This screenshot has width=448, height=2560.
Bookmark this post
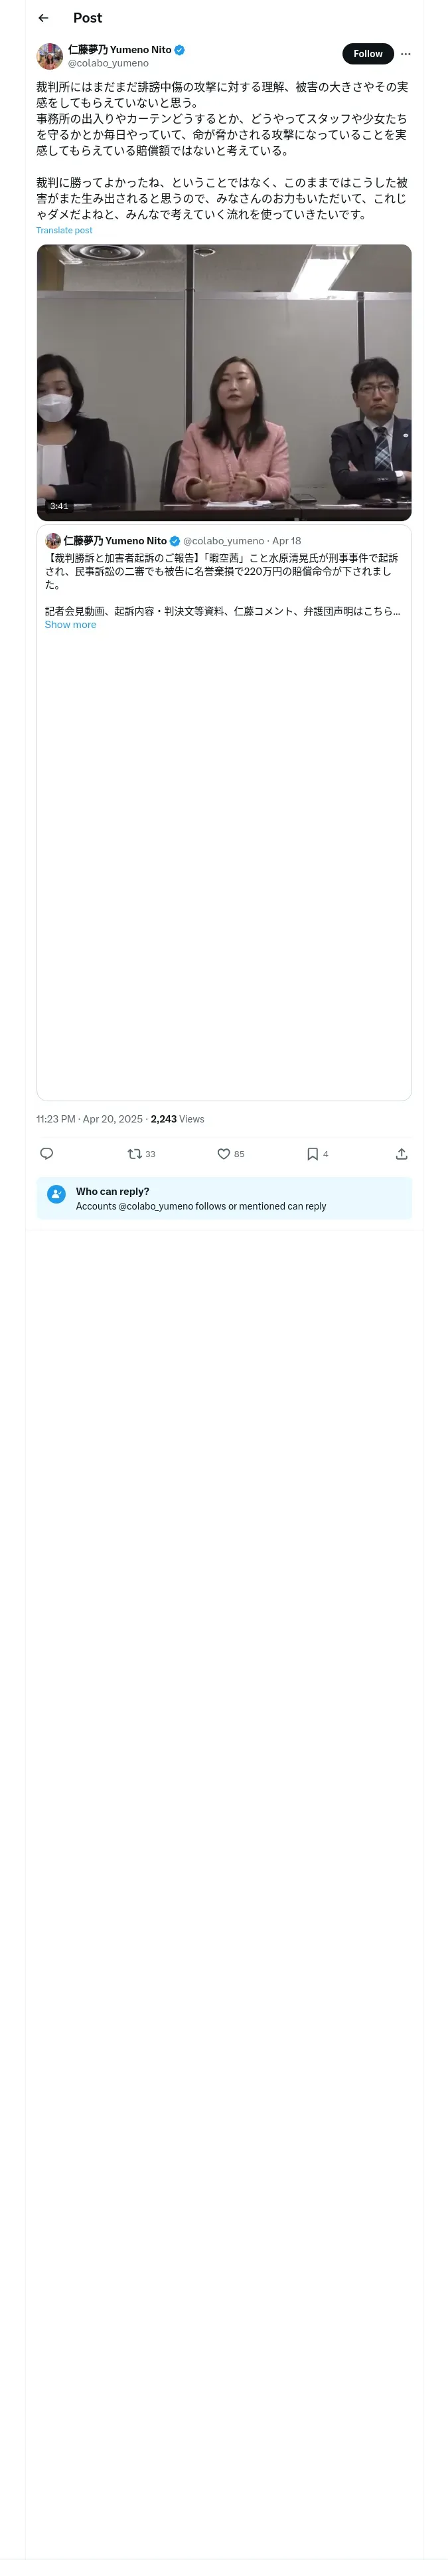point(313,1154)
